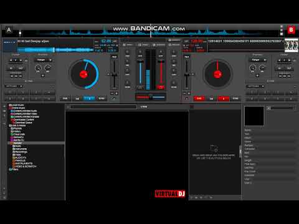Click the second effect knob on deck B

tap(262, 68)
